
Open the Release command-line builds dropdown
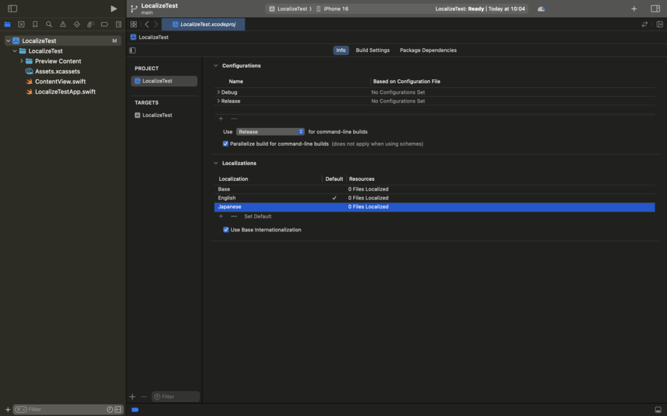pos(270,131)
